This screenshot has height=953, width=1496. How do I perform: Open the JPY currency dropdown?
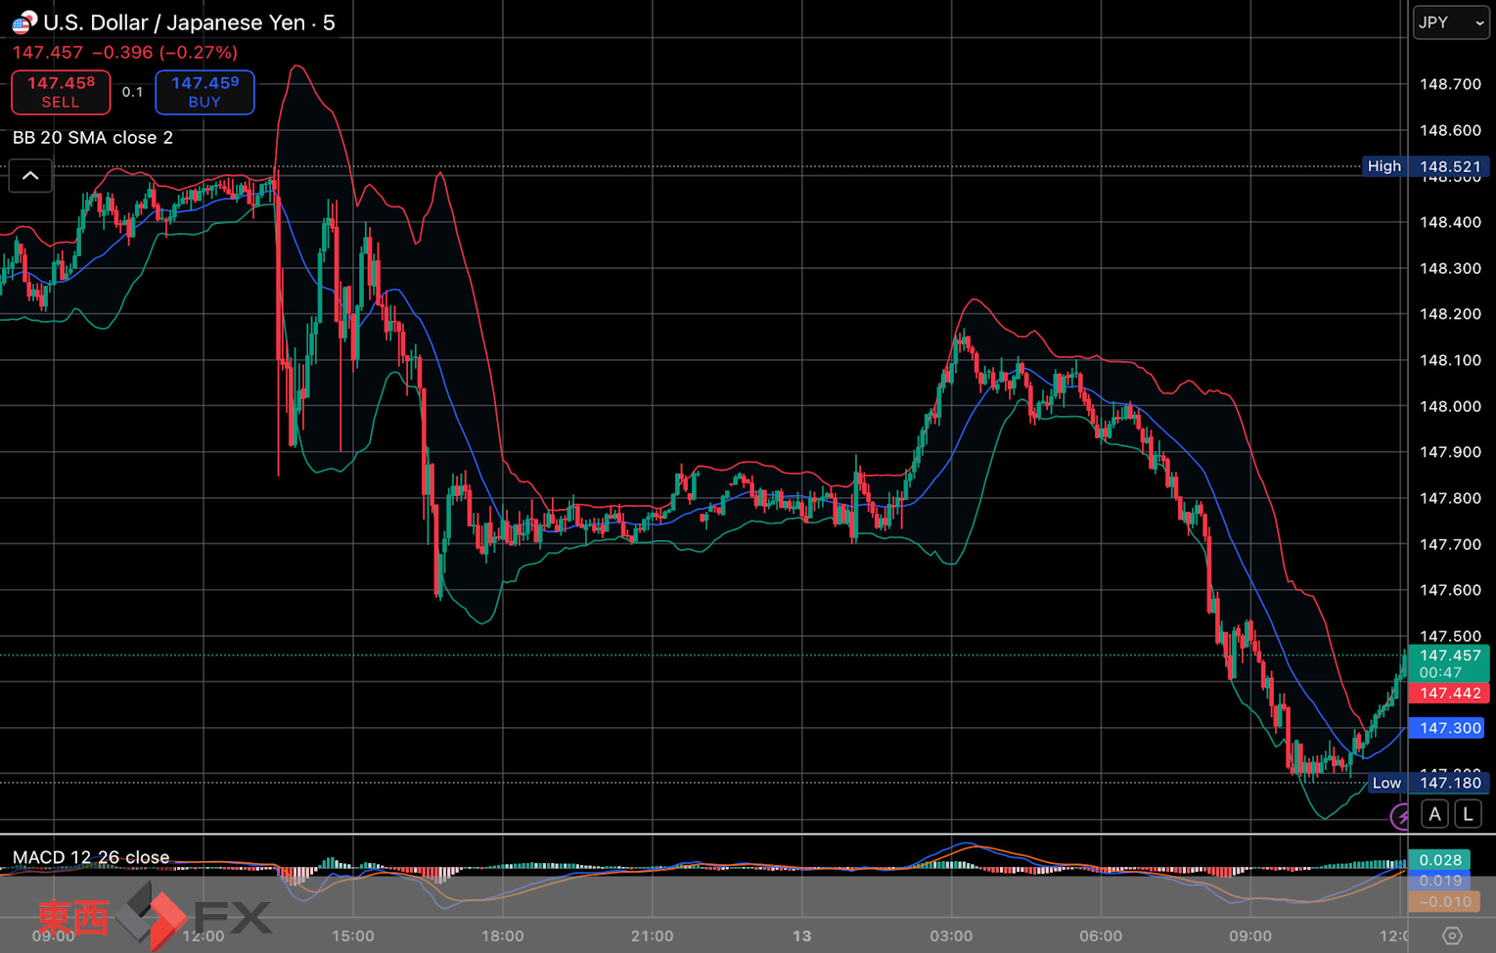pyautogui.click(x=1450, y=23)
